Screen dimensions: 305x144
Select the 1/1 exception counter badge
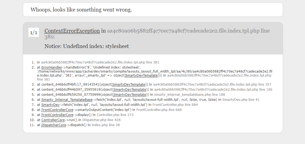point(34,32)
